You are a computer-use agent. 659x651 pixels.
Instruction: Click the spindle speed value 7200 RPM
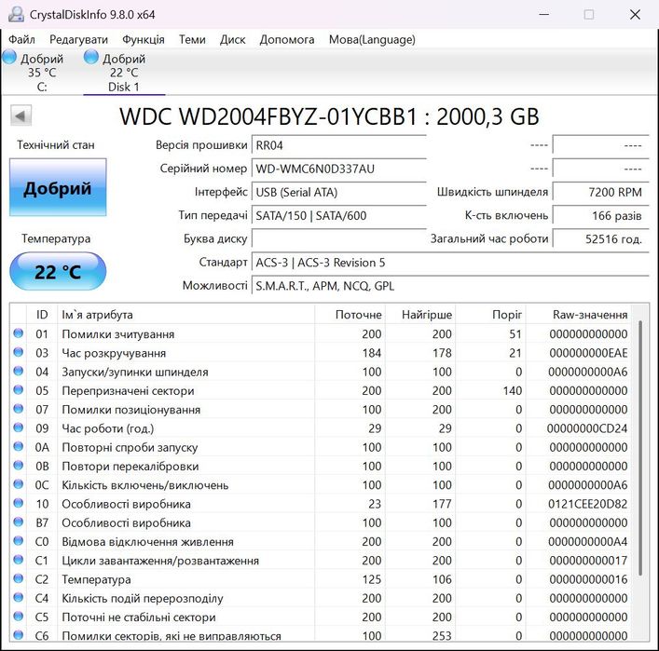click(x=601, y=193)
